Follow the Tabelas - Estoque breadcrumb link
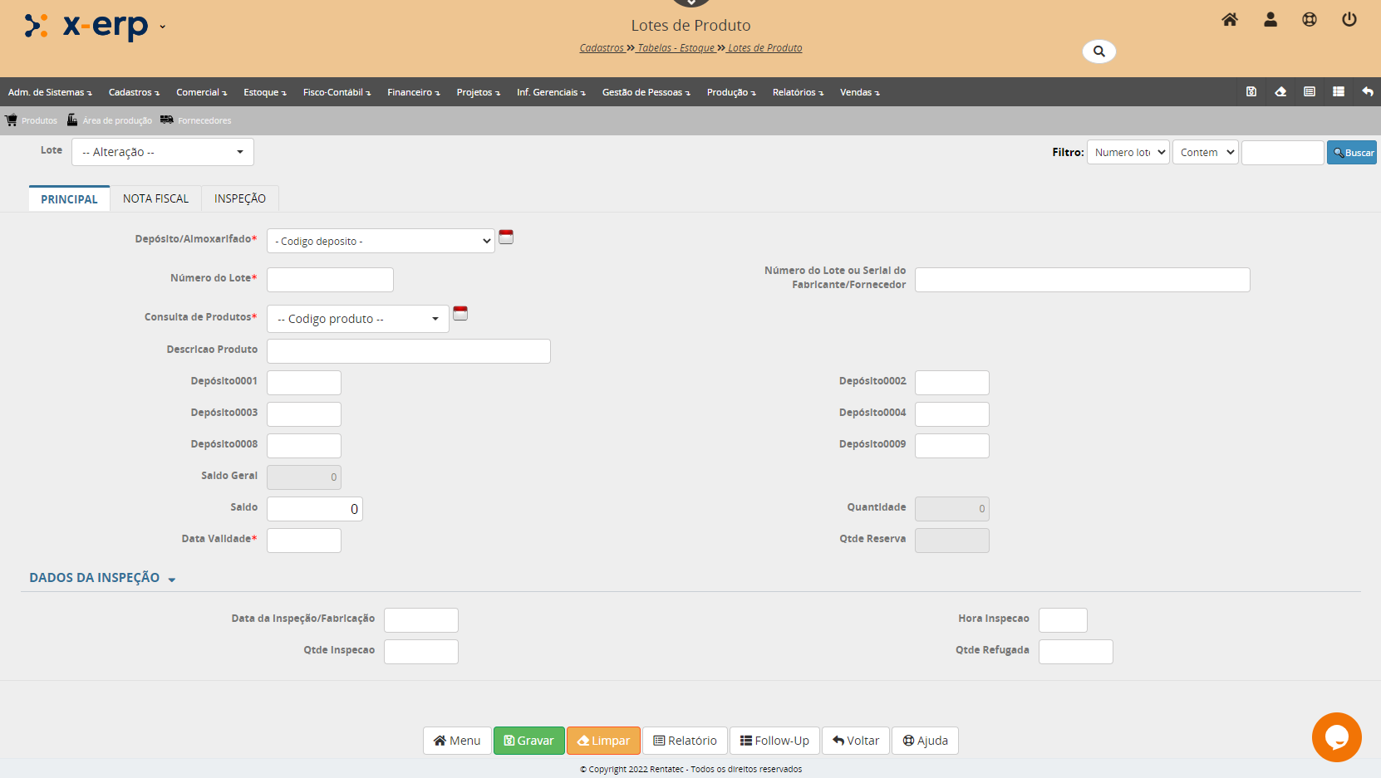 676,48
